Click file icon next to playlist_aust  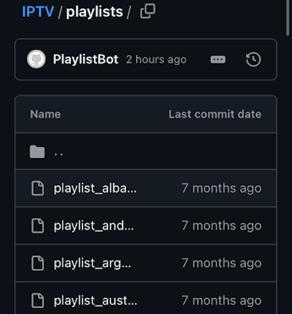(x=38, y=301)
